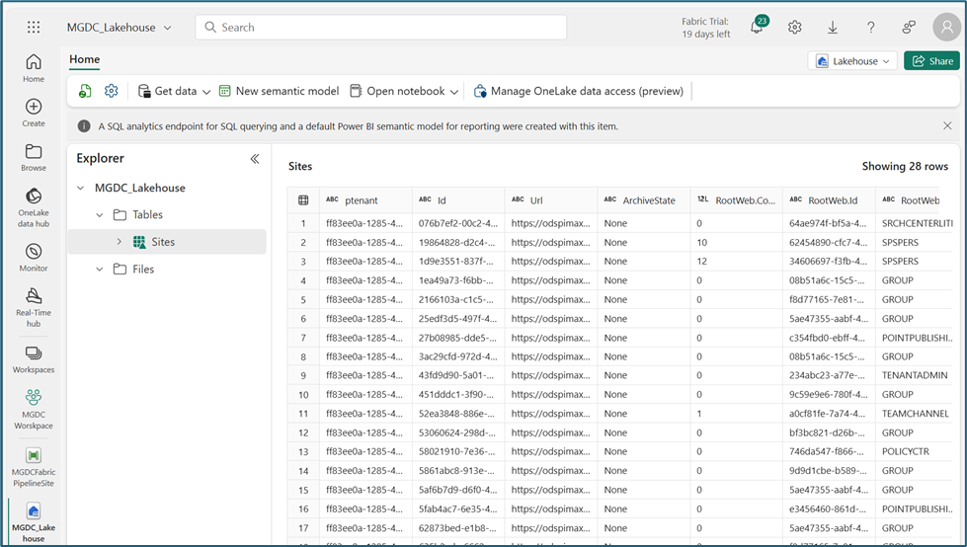Click Manage OneLake data access (preview)
The image size is (967, 547).
579,91
